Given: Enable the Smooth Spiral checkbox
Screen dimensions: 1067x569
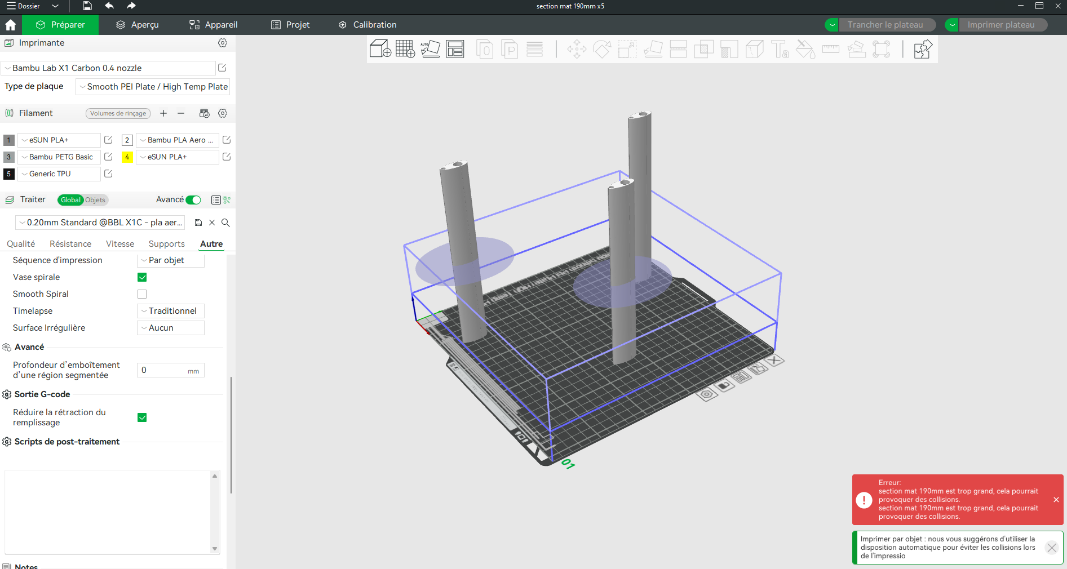Looking at the screenshot, I should click(x=142, y=294).
